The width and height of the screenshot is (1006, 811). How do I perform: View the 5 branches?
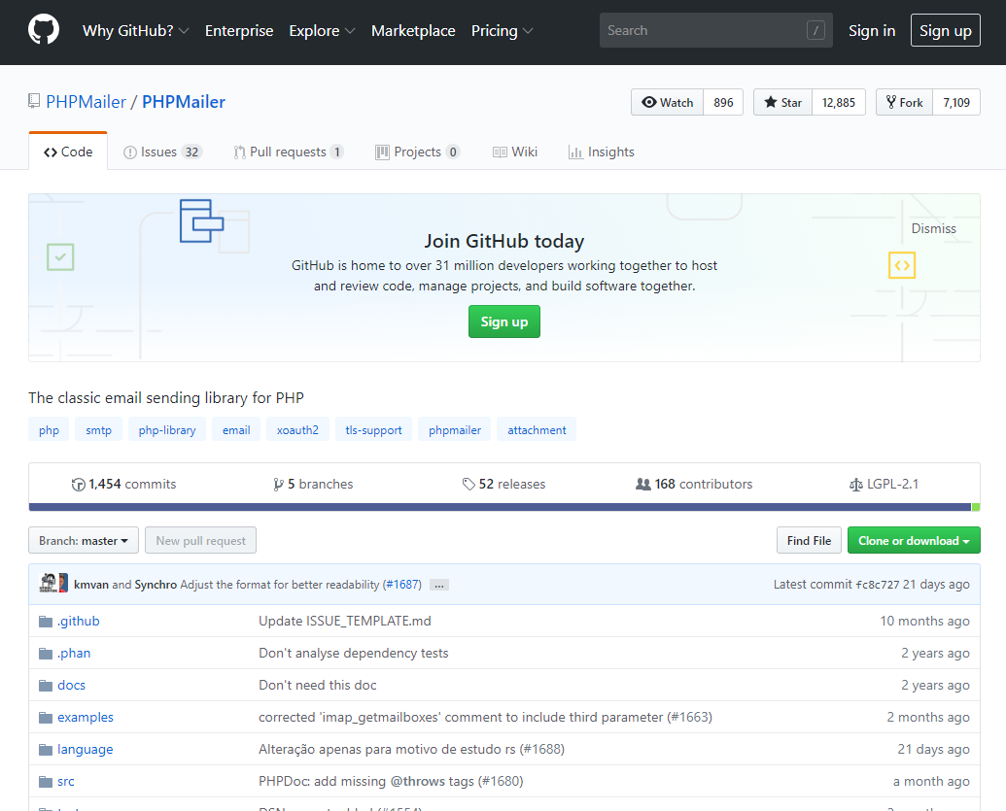(x=313, y=484)
